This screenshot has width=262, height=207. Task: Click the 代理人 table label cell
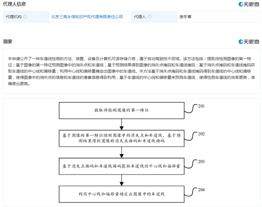pos(140,17)
